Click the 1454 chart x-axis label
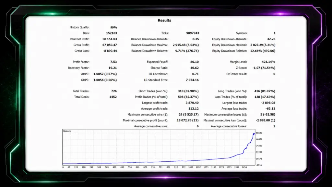The height and width of the screenshot is (187, 332). (x=244, y=167)
